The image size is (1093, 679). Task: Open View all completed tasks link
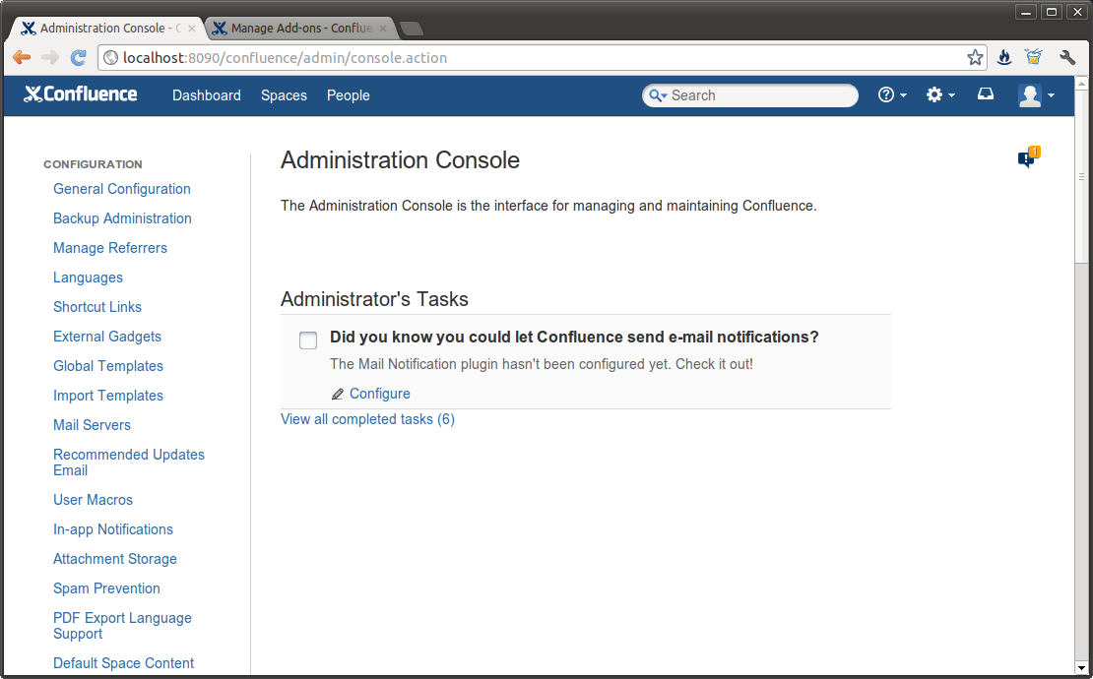click(x=367, y=419)
